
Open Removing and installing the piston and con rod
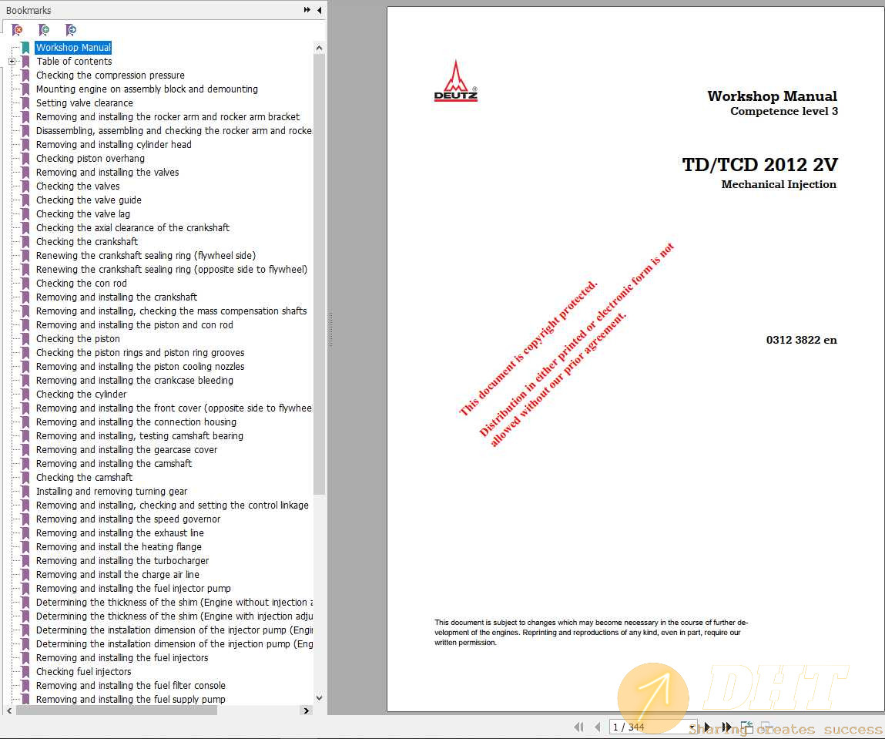coord(134,324)
